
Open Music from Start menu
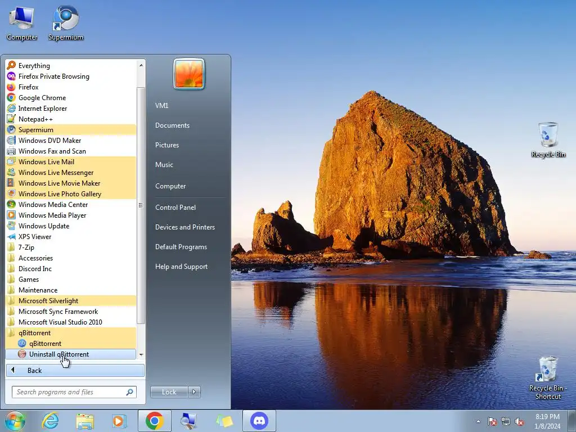click(x=164, y=165)
